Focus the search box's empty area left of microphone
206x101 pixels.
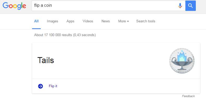click(114, 6)
